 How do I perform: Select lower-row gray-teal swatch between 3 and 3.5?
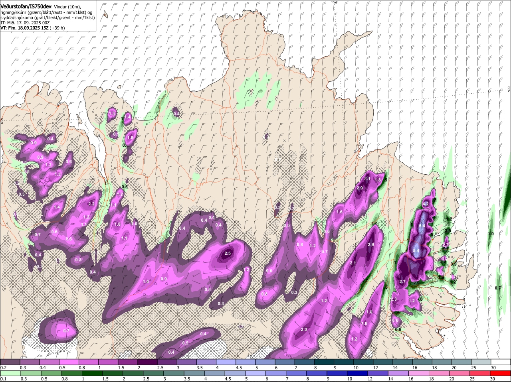[x=174, y=373]
